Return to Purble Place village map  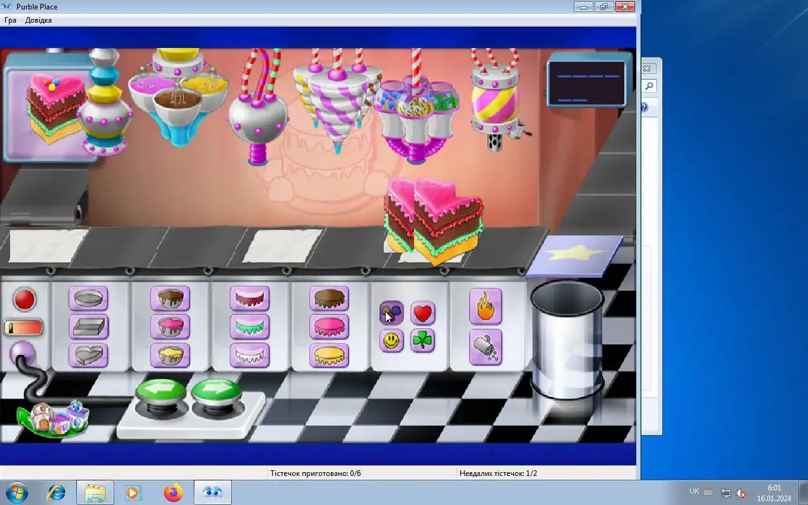pyautogui.click(x=54, y=419)
